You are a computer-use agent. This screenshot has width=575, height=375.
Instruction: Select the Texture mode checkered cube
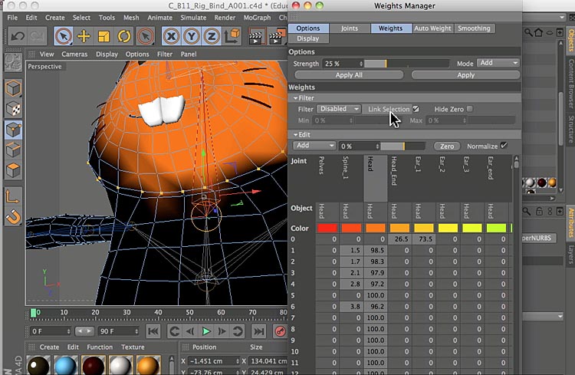point(13,109)
